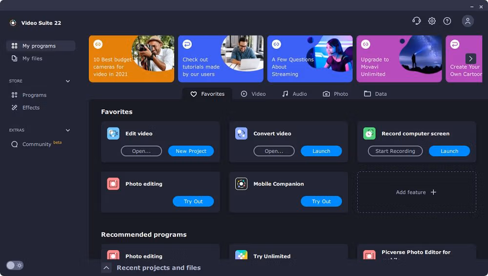This screenshot has height=276, width=488.
Task: Open 10 Best budget cameras banner
Action: pos(132,59)
